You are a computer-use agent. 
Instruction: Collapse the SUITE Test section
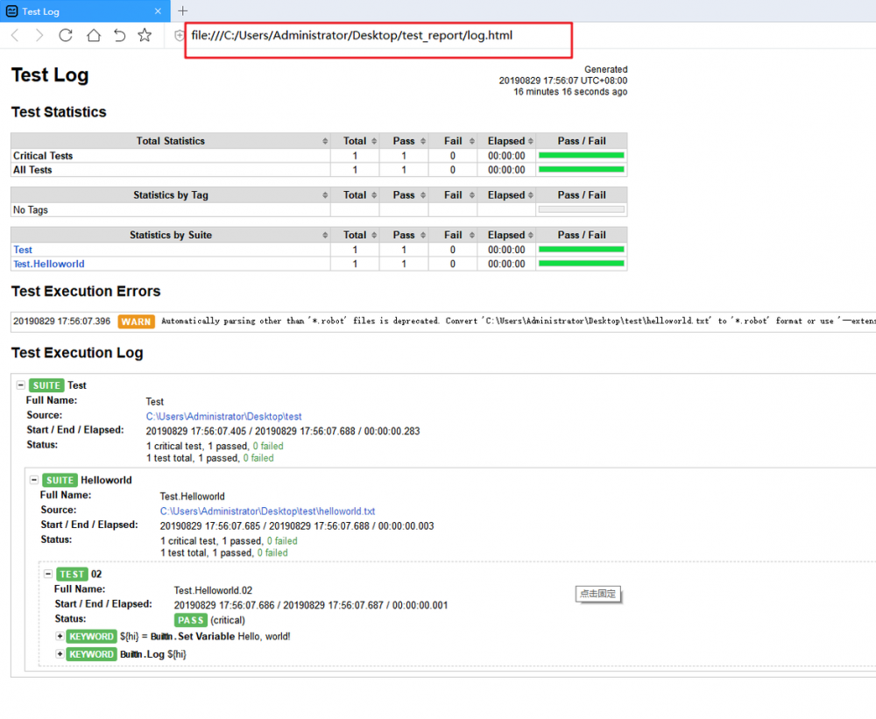coord(22,384)
